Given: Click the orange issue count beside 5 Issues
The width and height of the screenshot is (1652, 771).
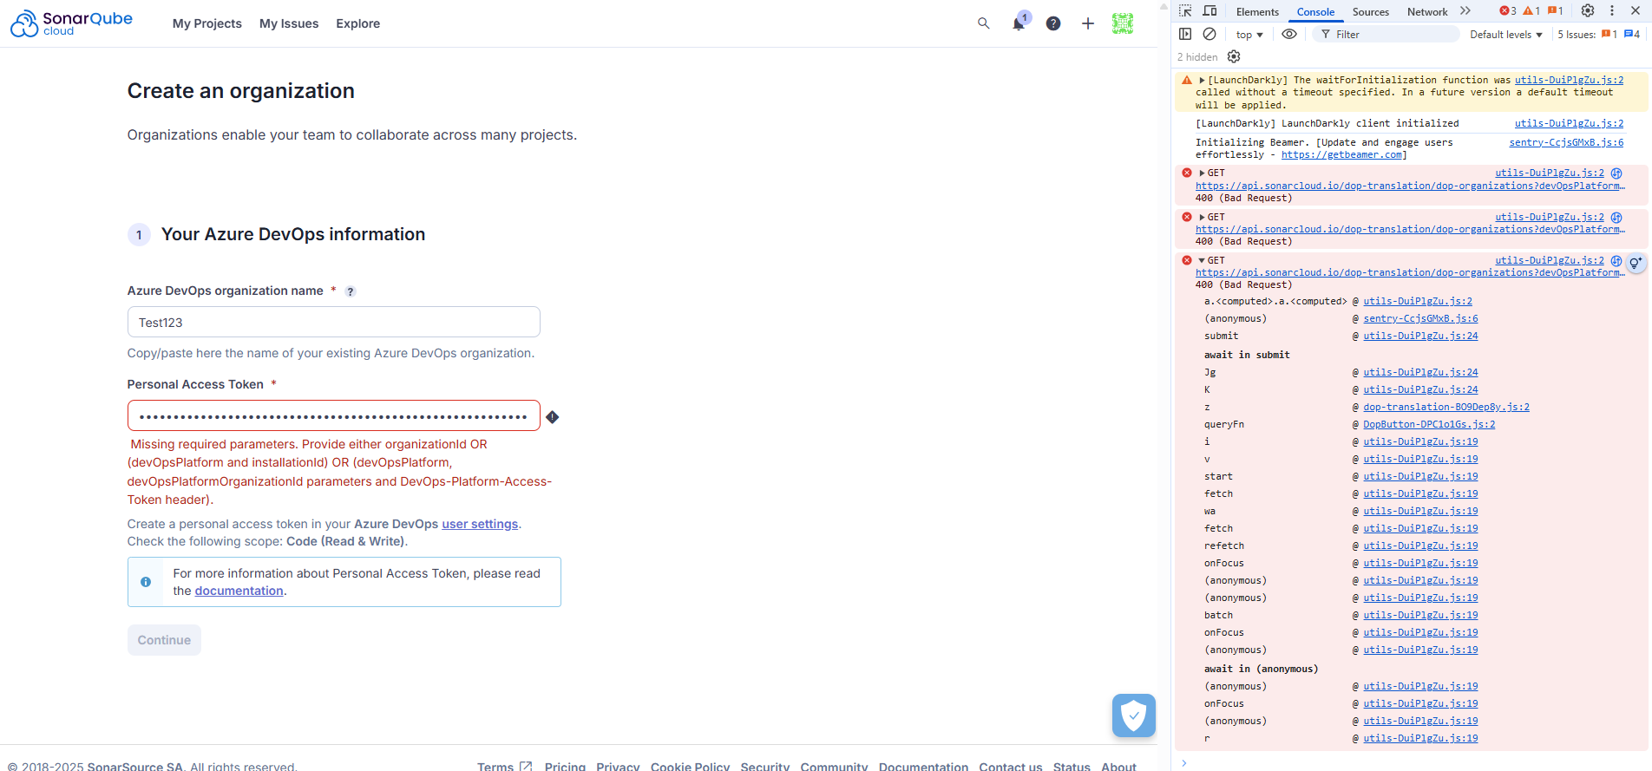Looking at the screenshot, I should pyautogui.click(x=1609, y=34).
